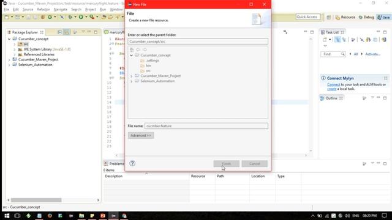Click the Connect link in Connect Mylyn
The height and width of the screenshot is (220, 392).
click(334, 84)
